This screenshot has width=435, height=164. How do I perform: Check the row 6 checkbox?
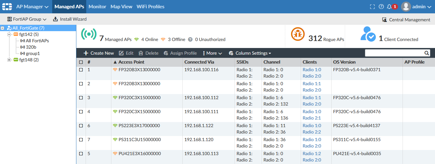coord(81,126)
